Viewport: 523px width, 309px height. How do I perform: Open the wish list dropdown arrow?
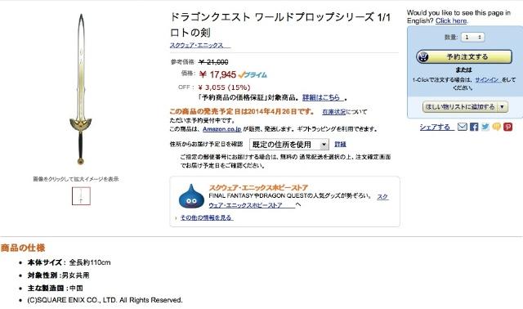pyautogui.click(x=503, y=107)
